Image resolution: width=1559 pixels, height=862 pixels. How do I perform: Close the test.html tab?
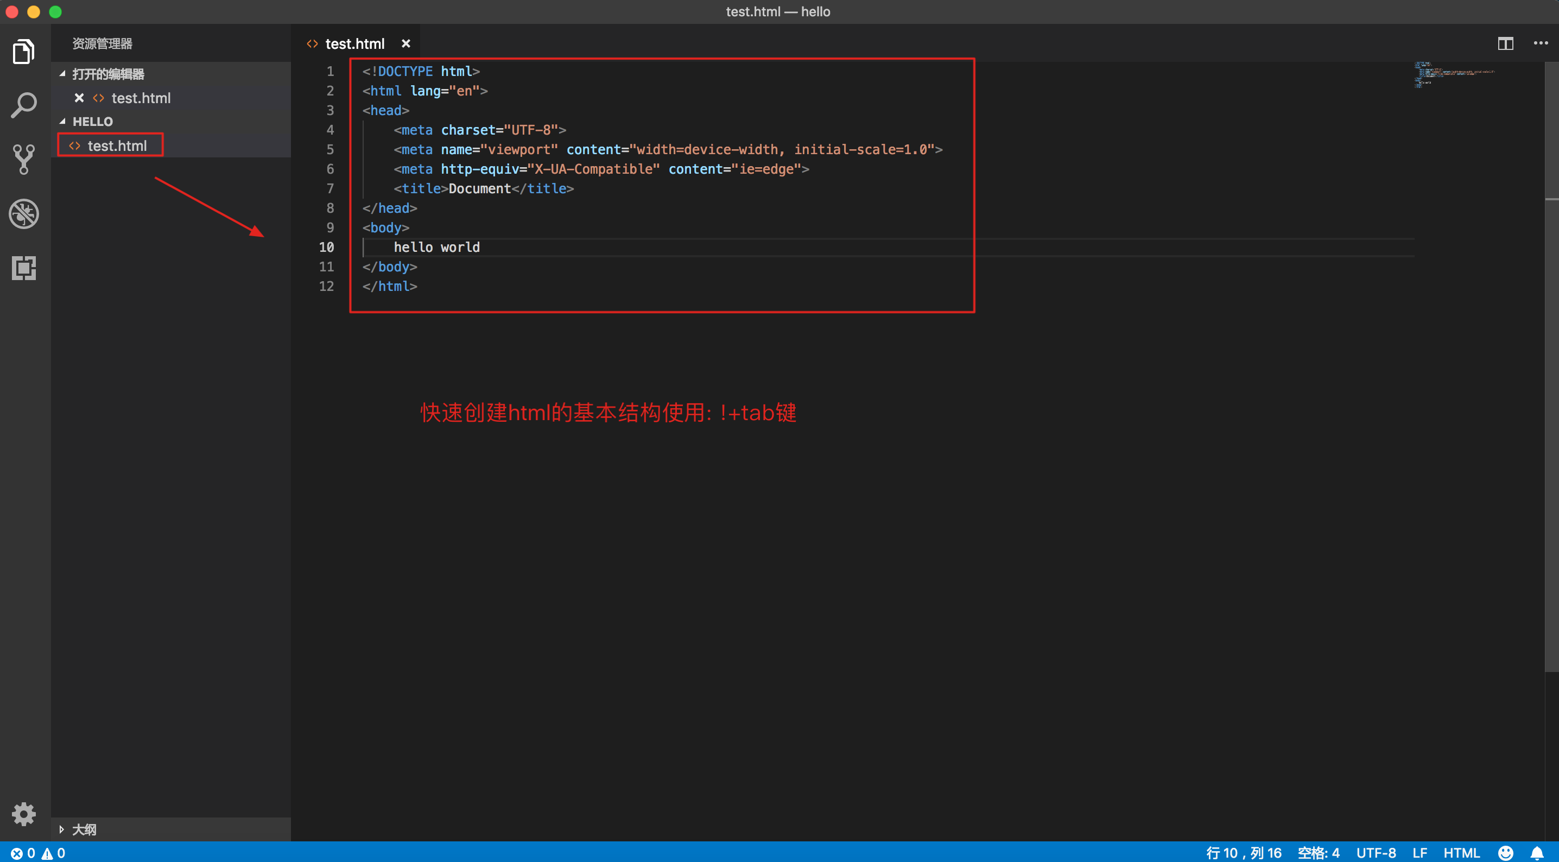click(x=406, y=43)
